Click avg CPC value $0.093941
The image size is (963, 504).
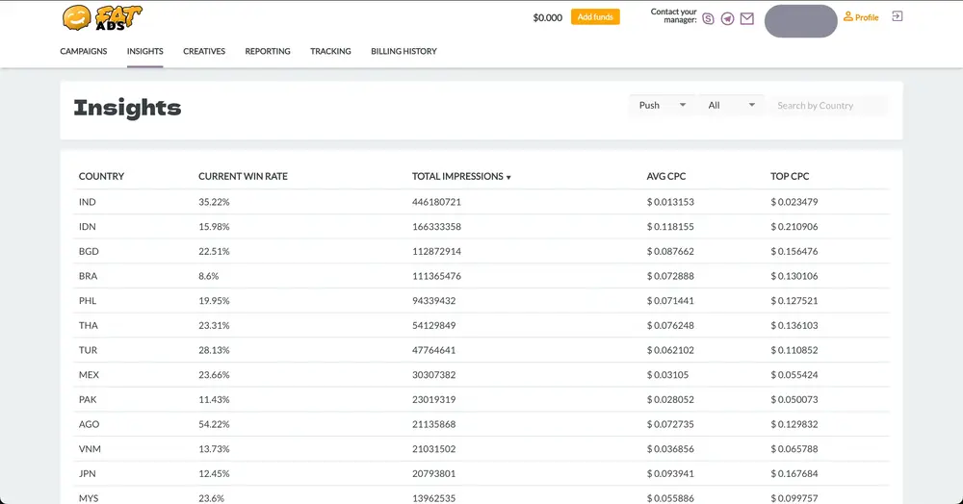(x=670, y=473)
